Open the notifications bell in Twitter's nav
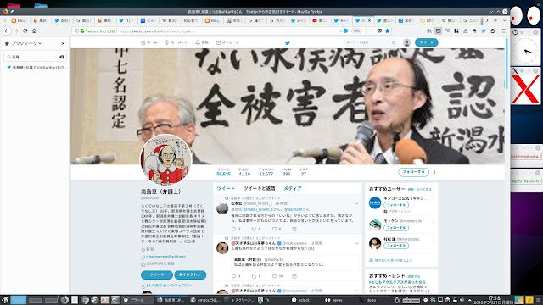 pos(202,42)
